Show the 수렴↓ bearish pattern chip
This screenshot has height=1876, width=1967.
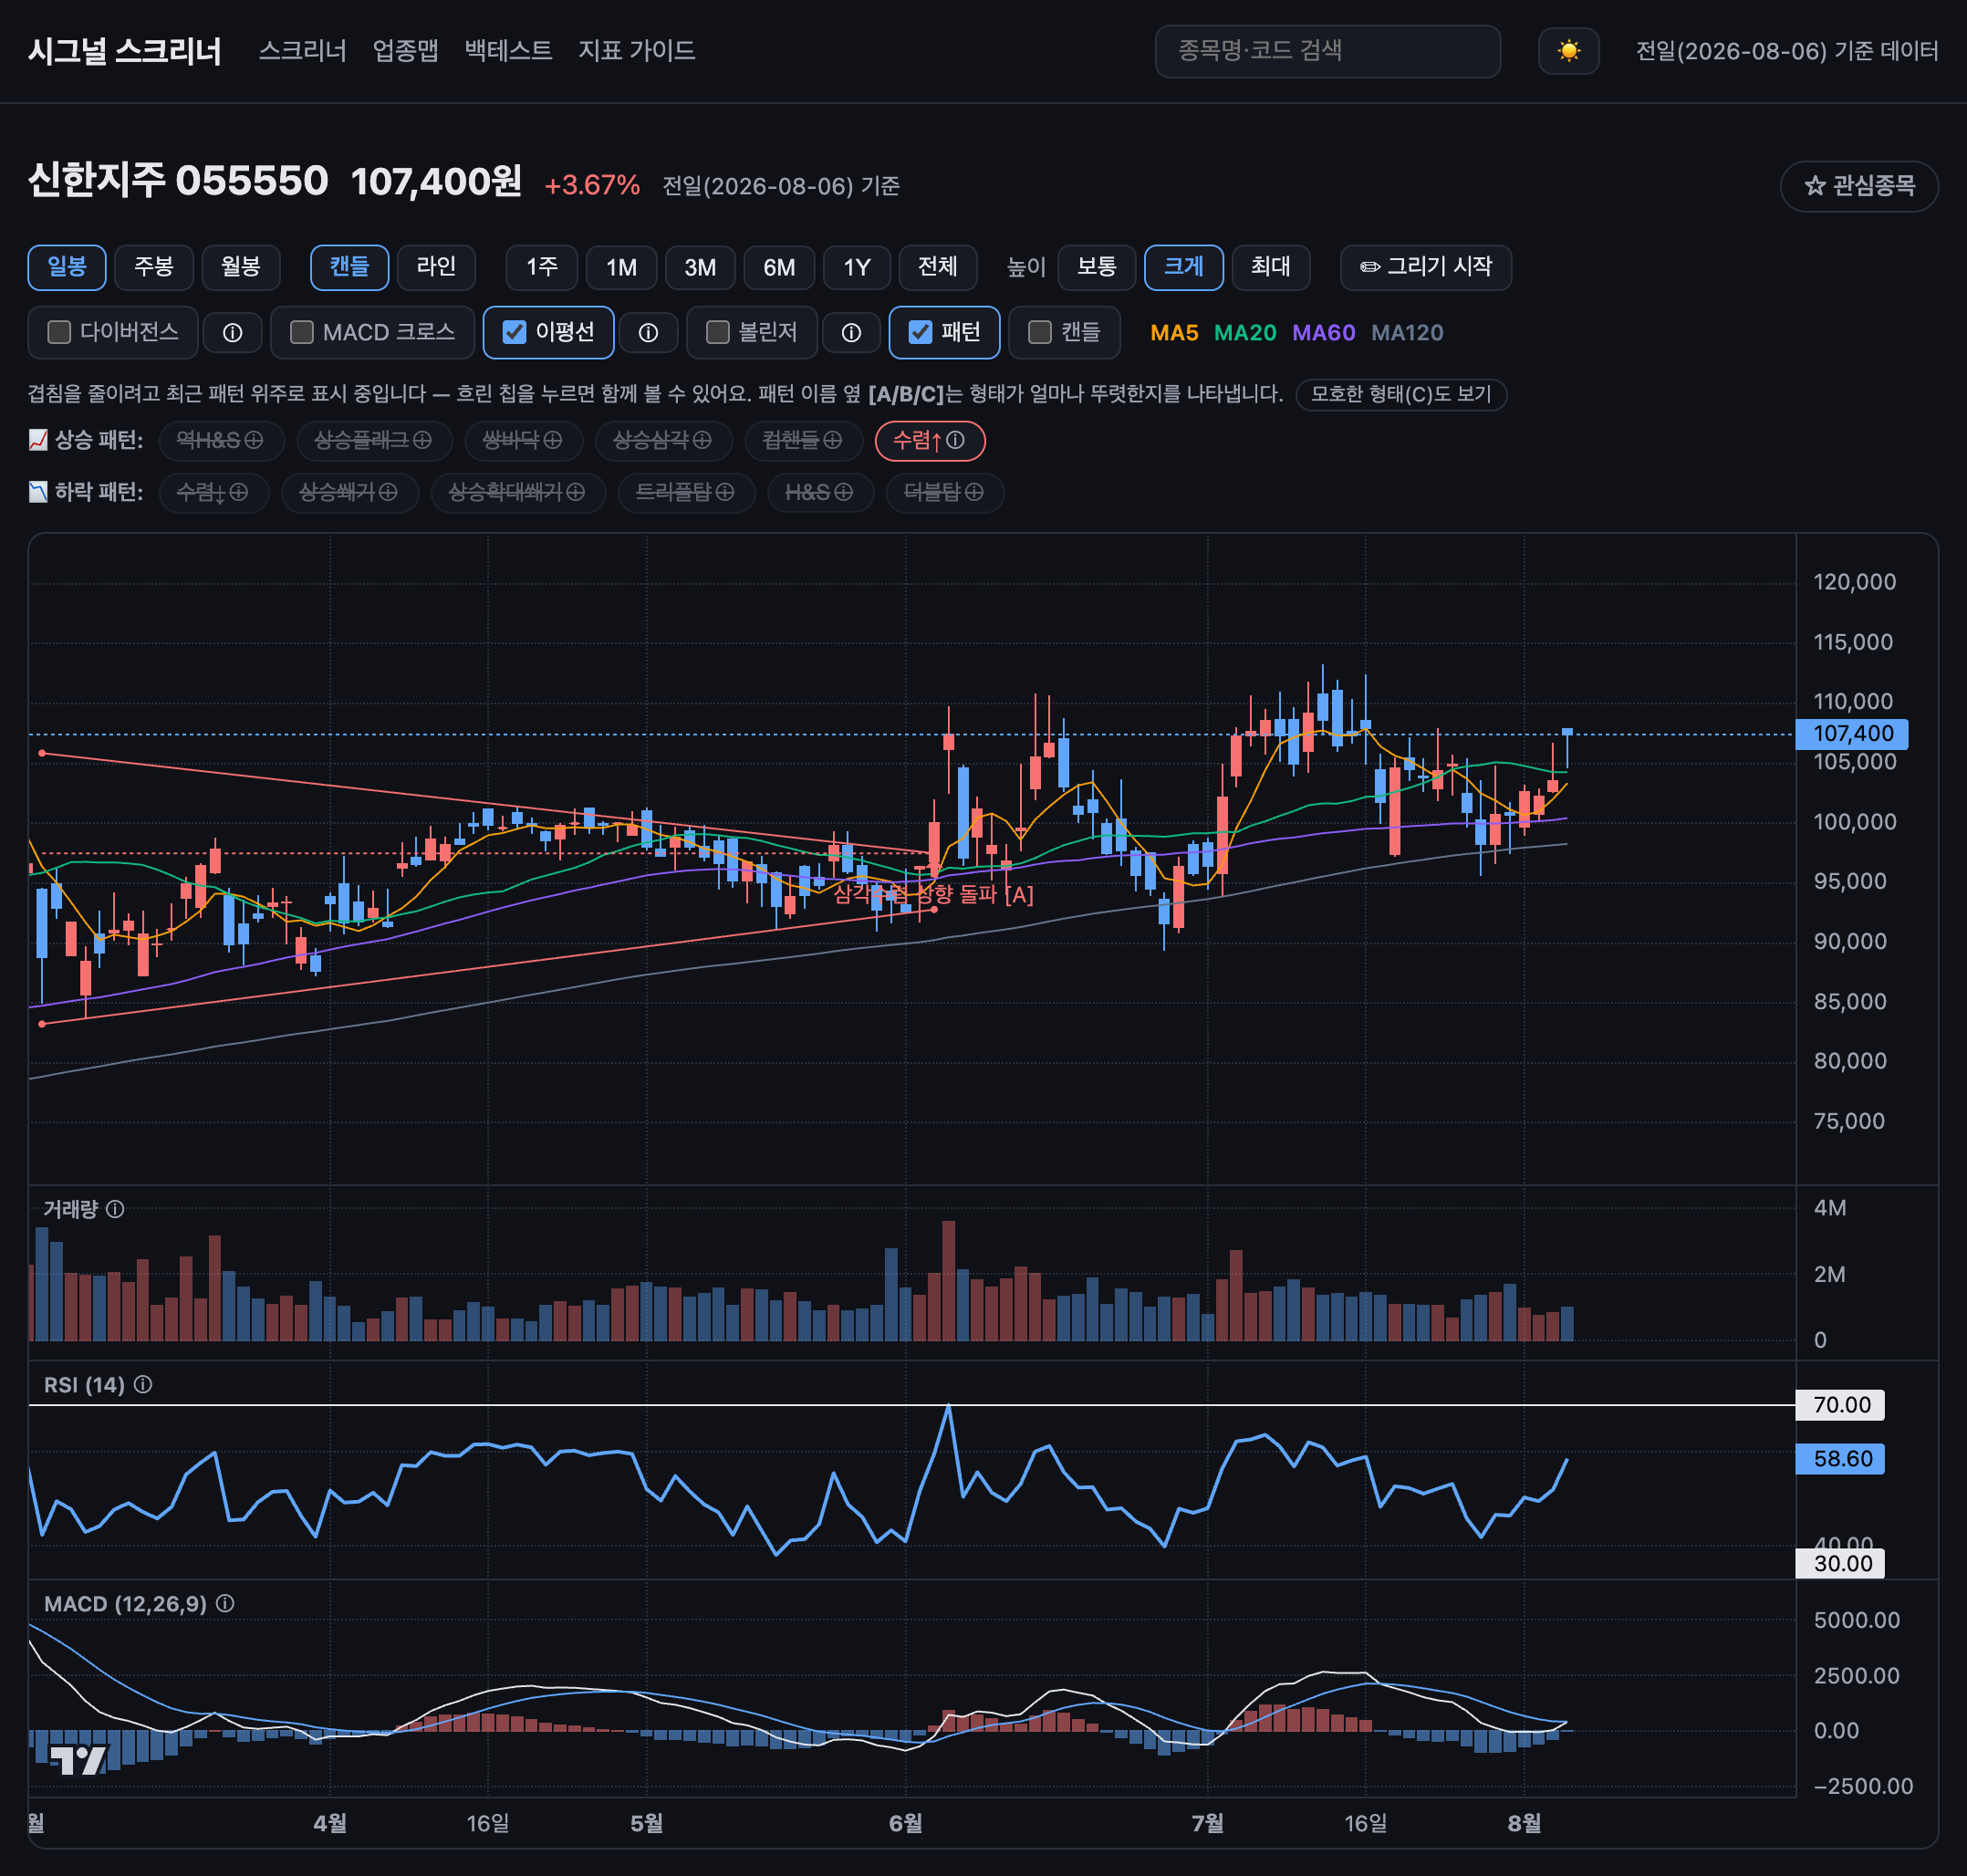(213, 492)
